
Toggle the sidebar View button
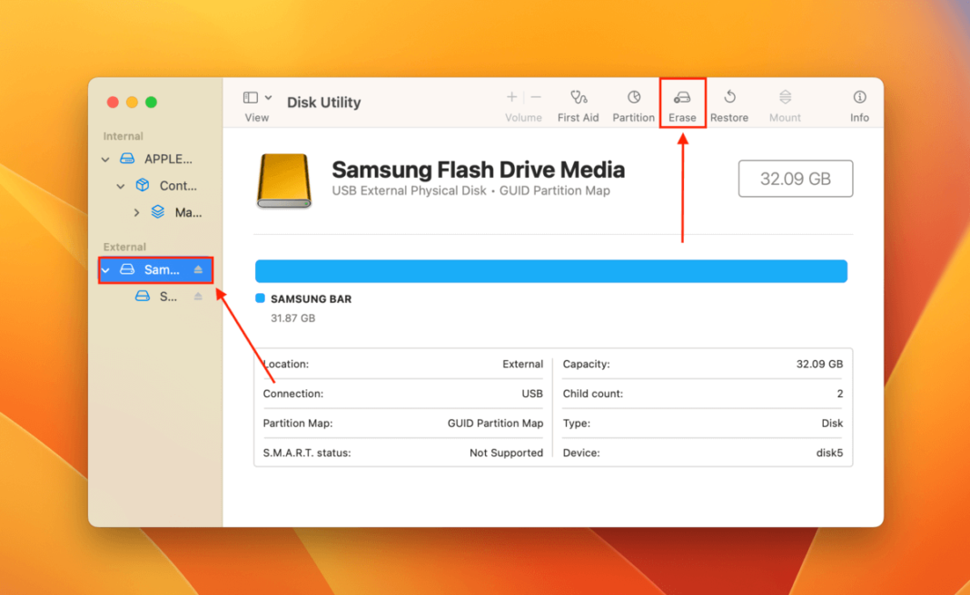click(x=251, y=98)
